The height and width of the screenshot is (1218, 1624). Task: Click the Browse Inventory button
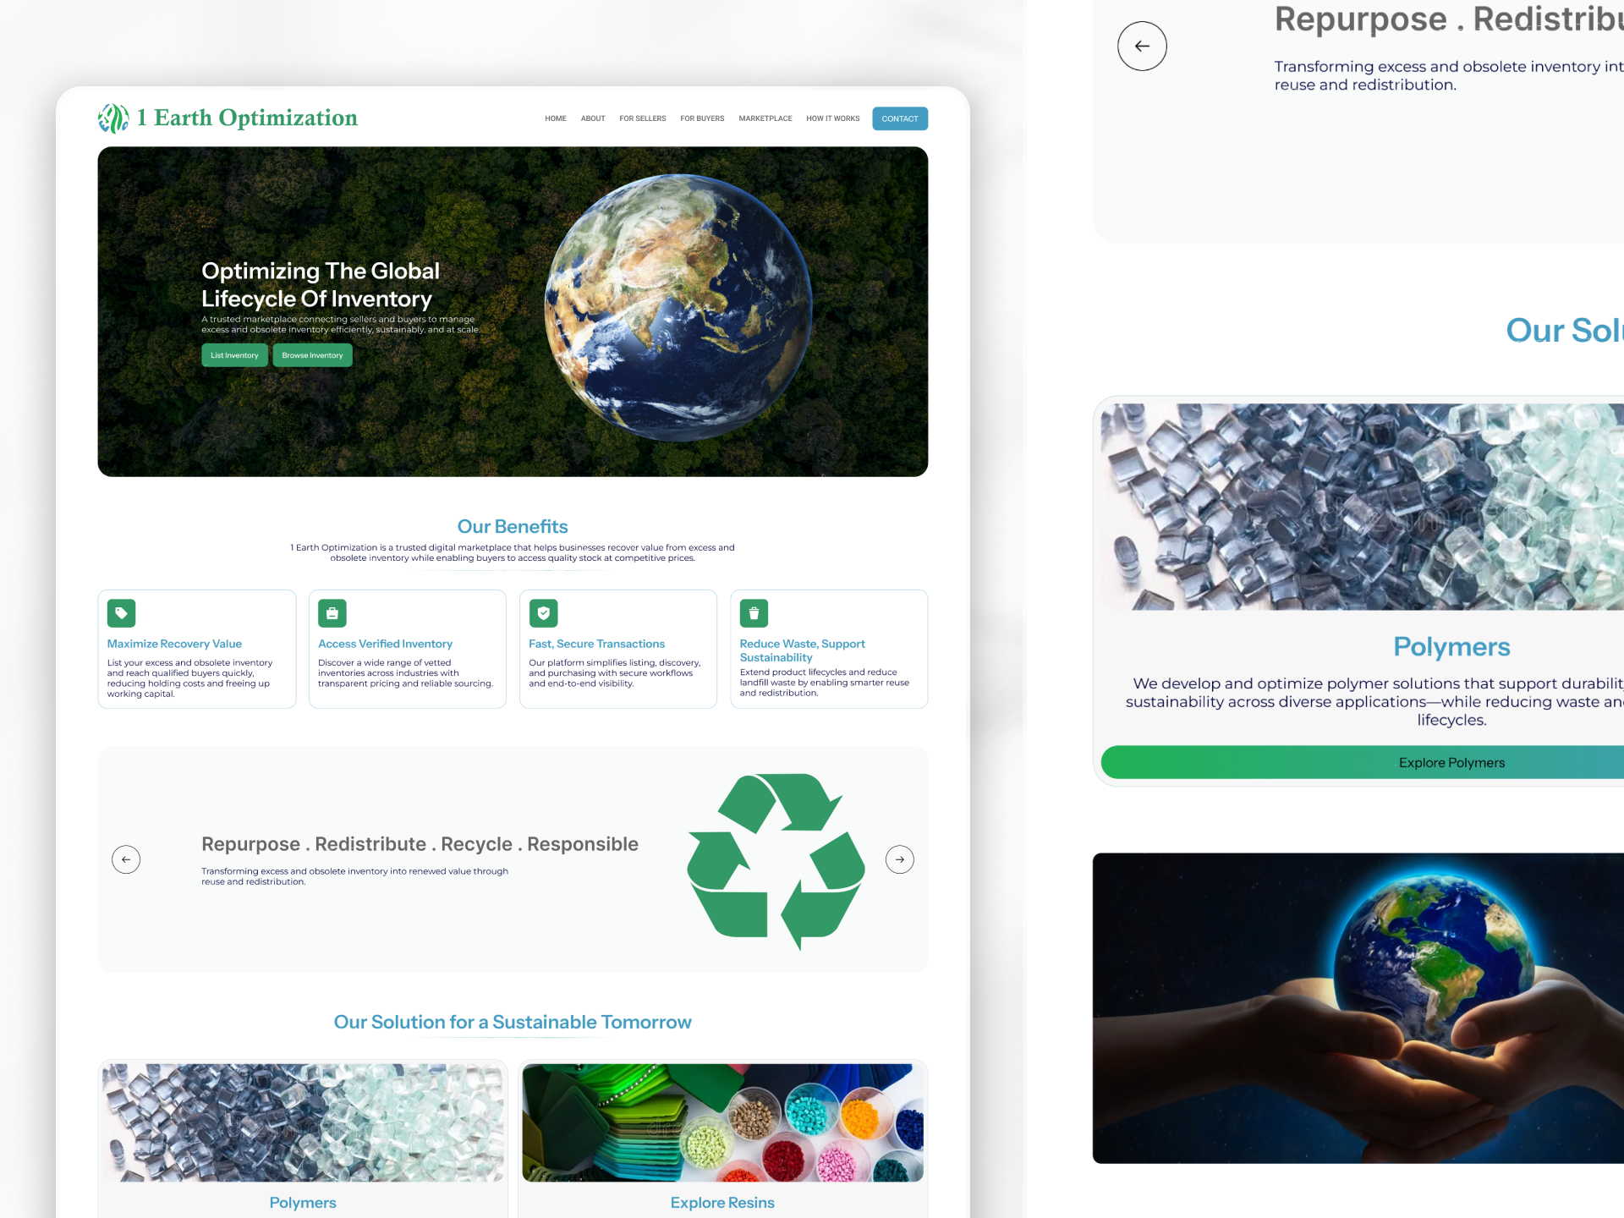point(312,355)
